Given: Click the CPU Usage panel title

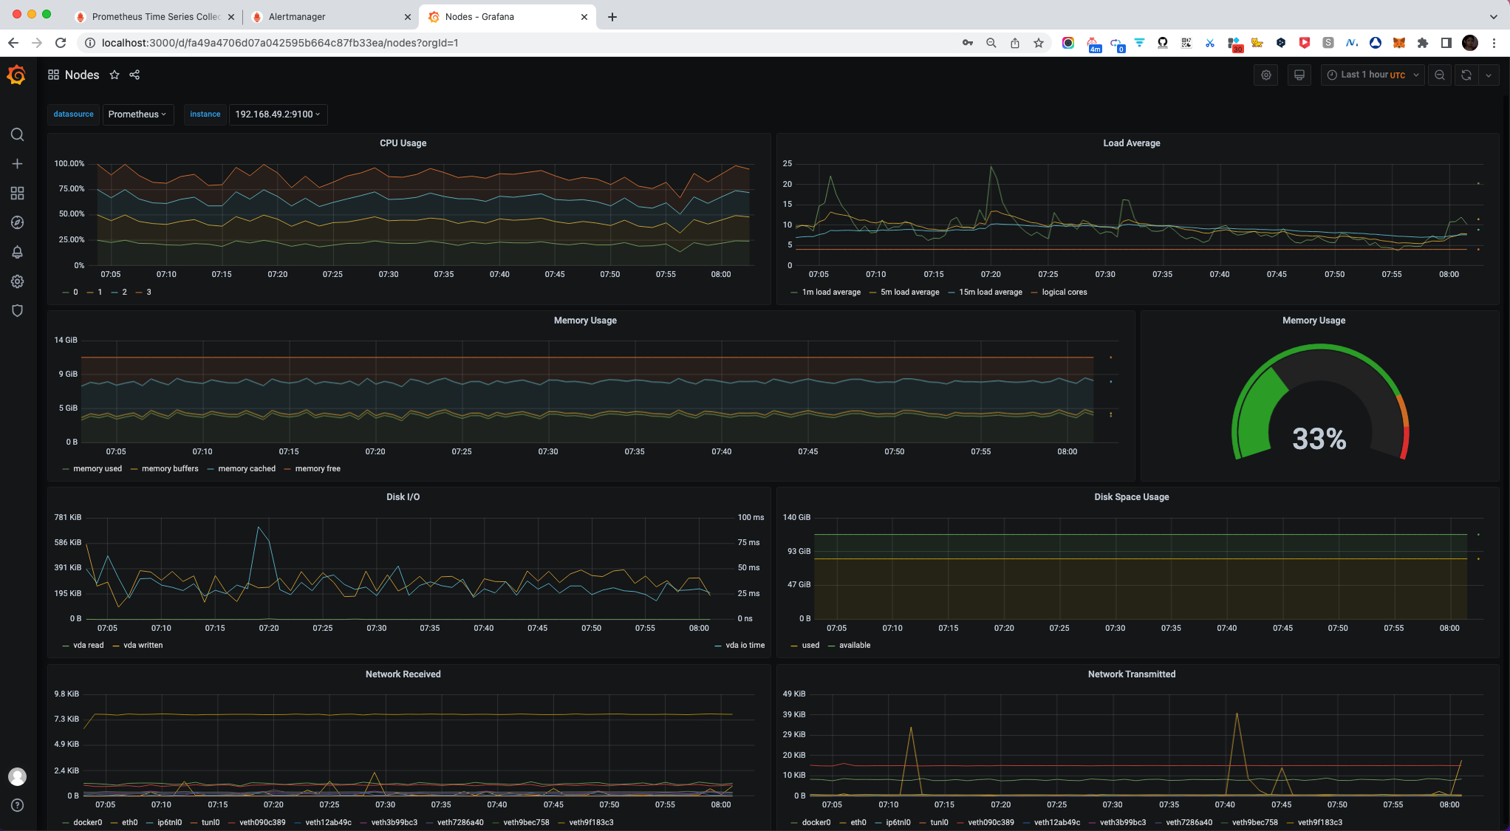Looking at the screenshot, I should 403,143.
